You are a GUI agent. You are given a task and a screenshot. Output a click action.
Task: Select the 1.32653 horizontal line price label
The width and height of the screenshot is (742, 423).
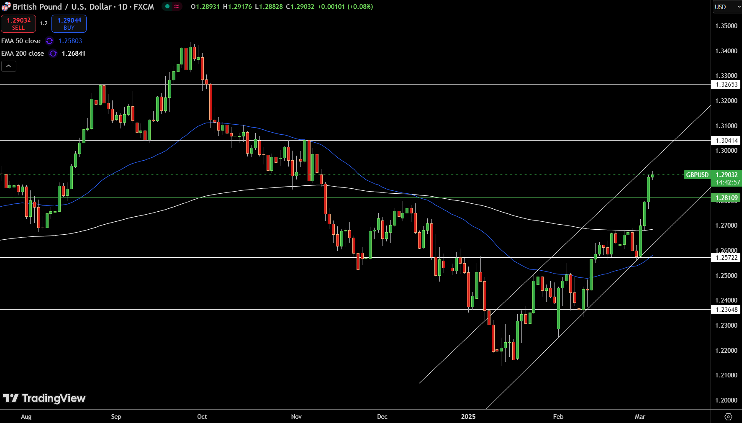point(726,85)
